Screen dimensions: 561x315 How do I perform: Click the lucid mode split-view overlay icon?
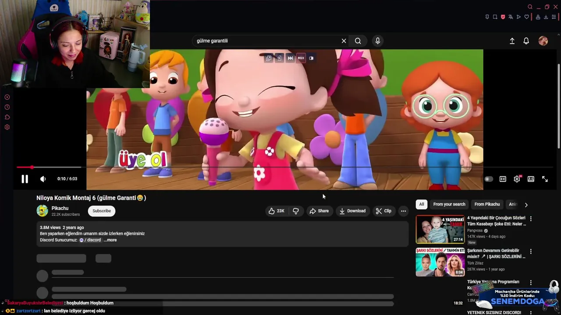[311, 58]
